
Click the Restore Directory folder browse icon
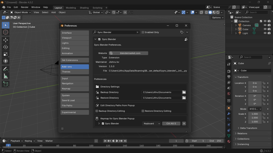coord(184,98)
